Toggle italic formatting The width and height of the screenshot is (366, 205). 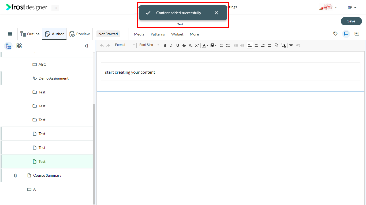[x=171, y=45]
